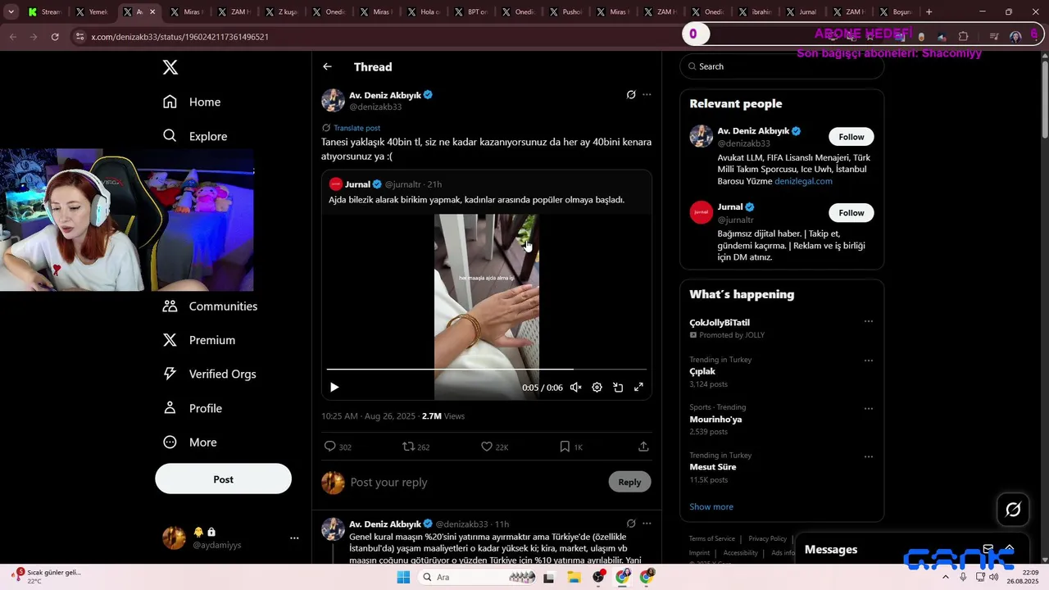The height and width of the screenshot is (590, 1049).
Task: Open the browser tab search dropdown
Action: (11, 12)
